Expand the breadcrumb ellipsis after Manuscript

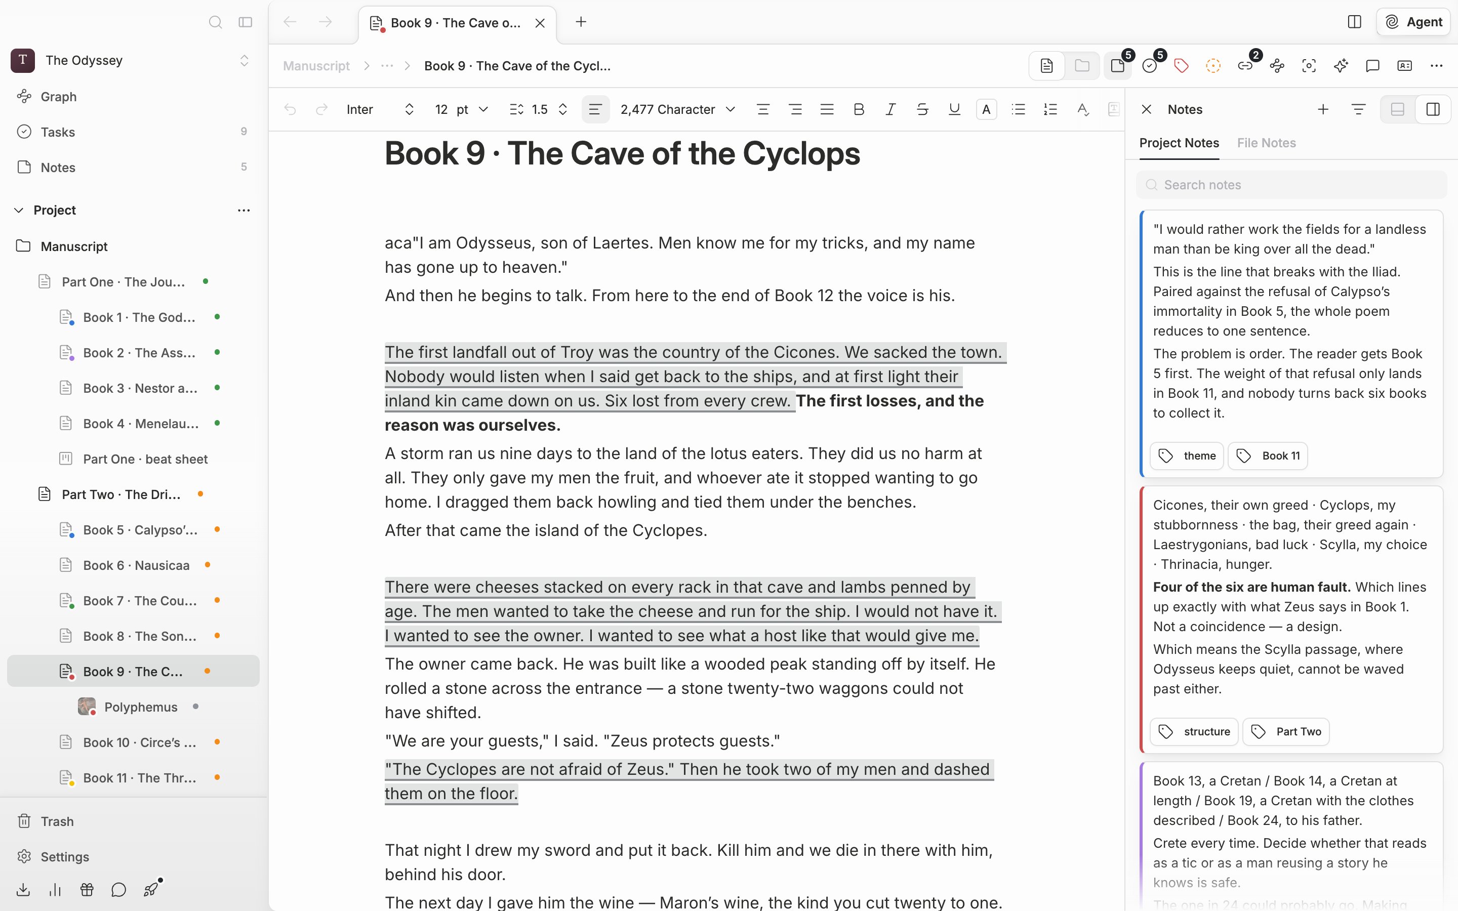(387, 66)
